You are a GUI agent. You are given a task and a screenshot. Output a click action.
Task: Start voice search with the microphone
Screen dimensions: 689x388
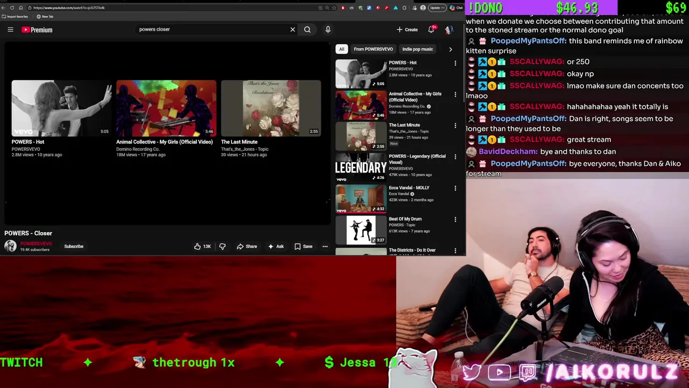[x=328, y=30]
